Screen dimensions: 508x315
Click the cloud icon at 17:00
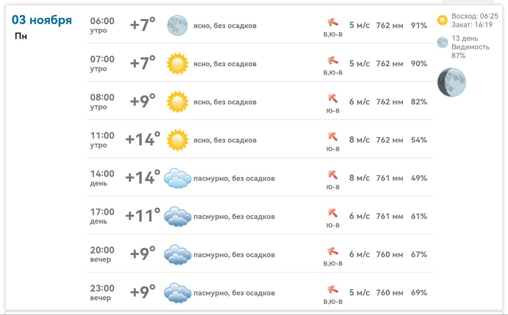click(x=177, y=216)
